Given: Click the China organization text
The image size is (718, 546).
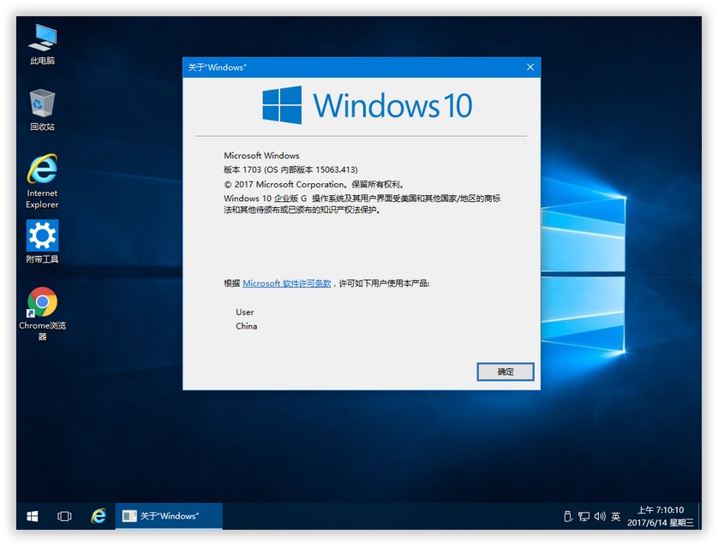Looking at the screenshot, I should pos(247,326).
